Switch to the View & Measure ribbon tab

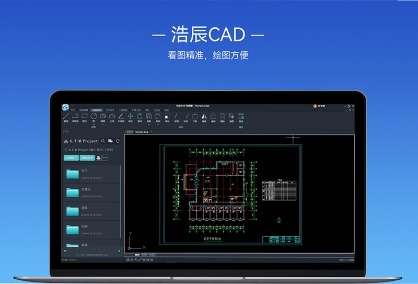click(84, 110)
